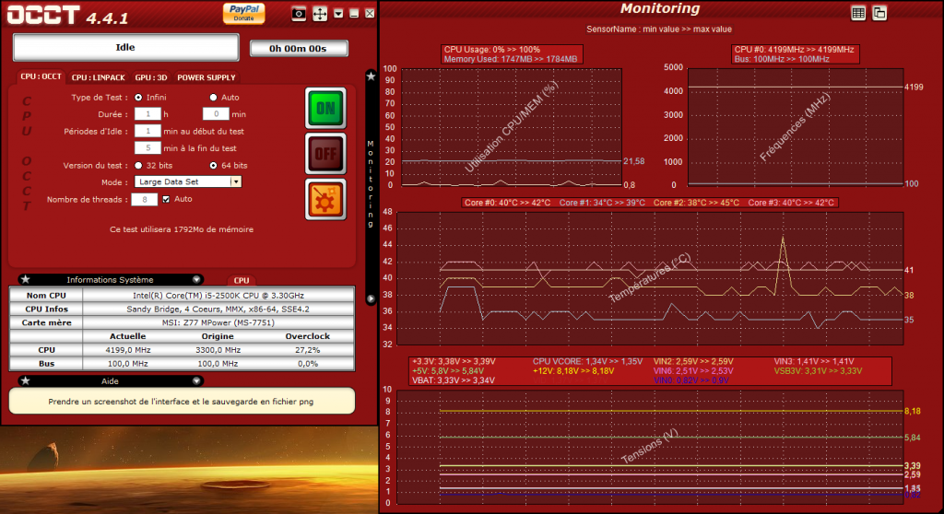Screen dimensions: 944x514
Task: Click the MSI Z77 MPower motherboard cell
Action: 218,322
